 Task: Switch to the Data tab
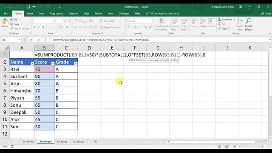86,14
